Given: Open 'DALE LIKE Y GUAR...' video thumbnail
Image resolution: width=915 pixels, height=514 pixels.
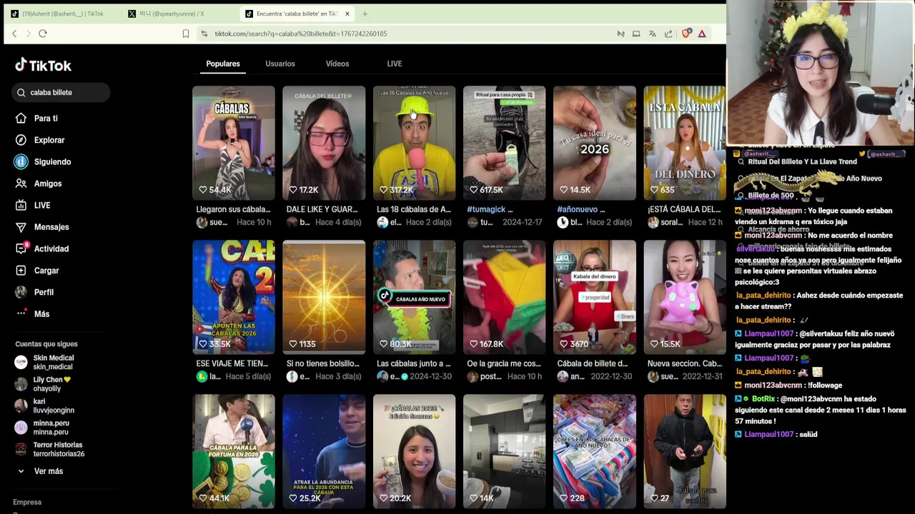Looking at the screenshot, I should point(323,143).
